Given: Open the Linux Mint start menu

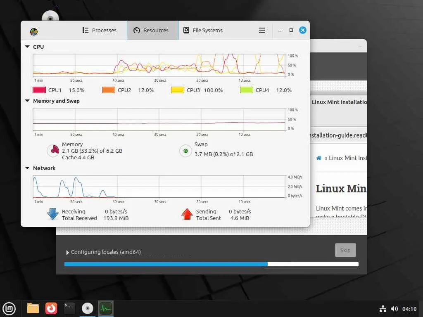Looking at the screenshot, I should click(9, 308).
